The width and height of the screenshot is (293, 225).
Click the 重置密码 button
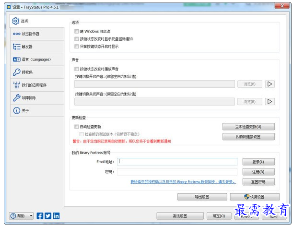(x=258, y=182)
